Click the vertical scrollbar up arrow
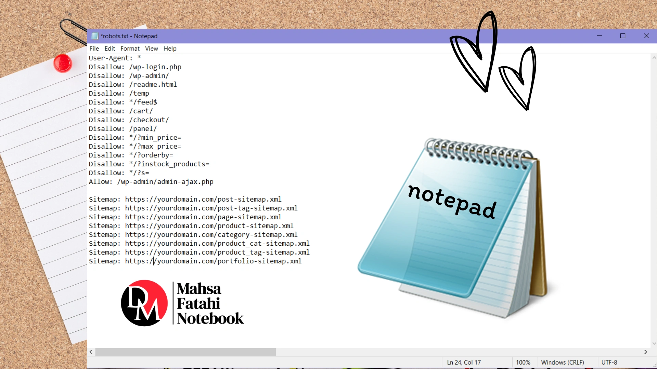Viewport: 657px width, 369px height. pyautogui.click(x=654, y=58)
